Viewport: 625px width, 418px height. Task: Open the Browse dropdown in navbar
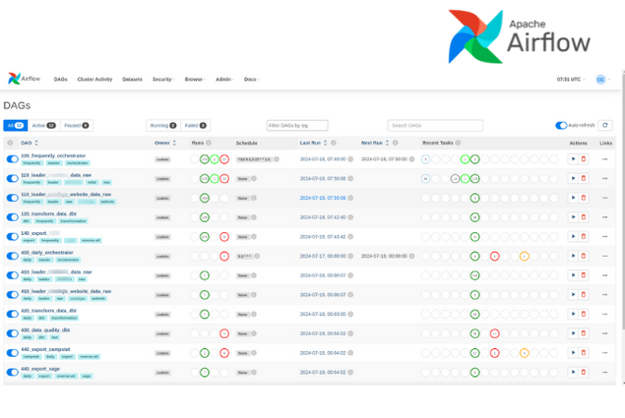[x=195, y=79]
